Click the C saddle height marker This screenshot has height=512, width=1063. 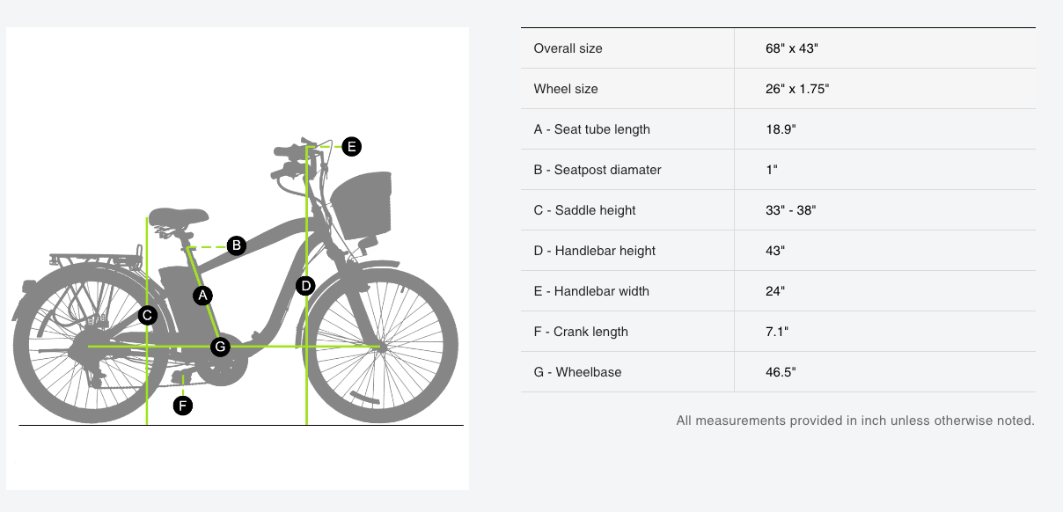click(x=148, y=315)
